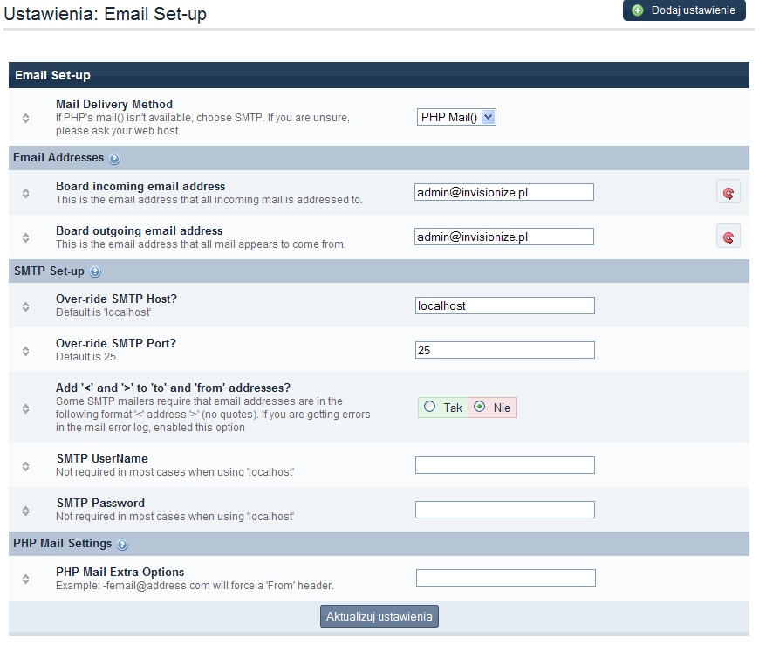
Task: Select Tak radio for address brackets
Action: (x=429, y=407)
